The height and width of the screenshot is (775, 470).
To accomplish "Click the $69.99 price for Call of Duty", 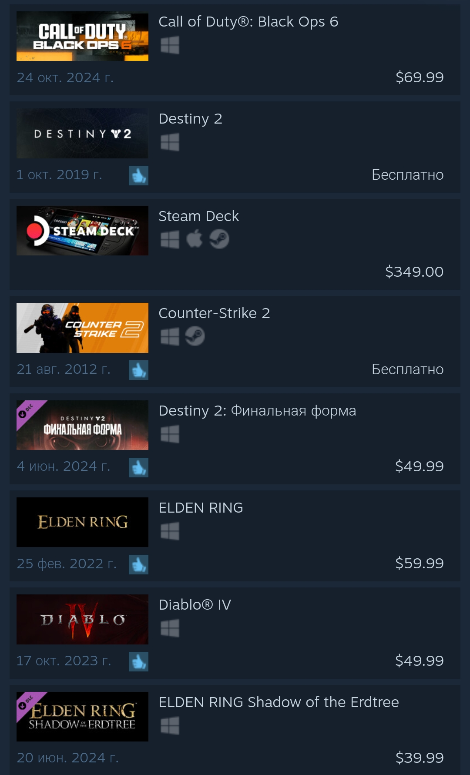I will [420, 77].
